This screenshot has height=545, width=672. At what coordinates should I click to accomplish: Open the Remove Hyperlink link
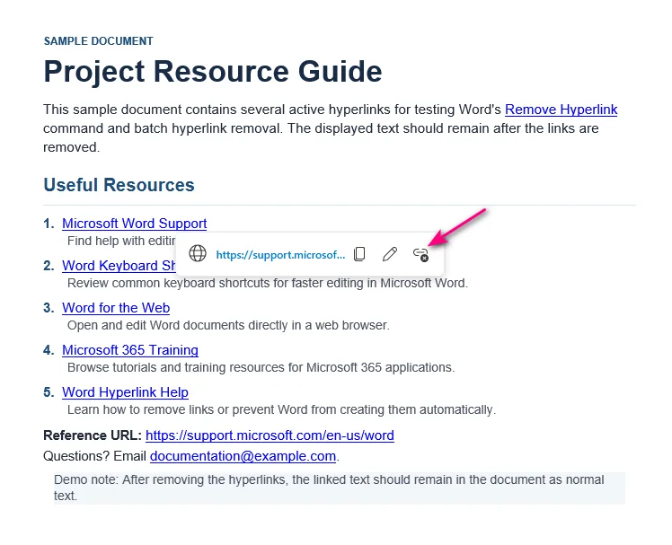(561, 110)
